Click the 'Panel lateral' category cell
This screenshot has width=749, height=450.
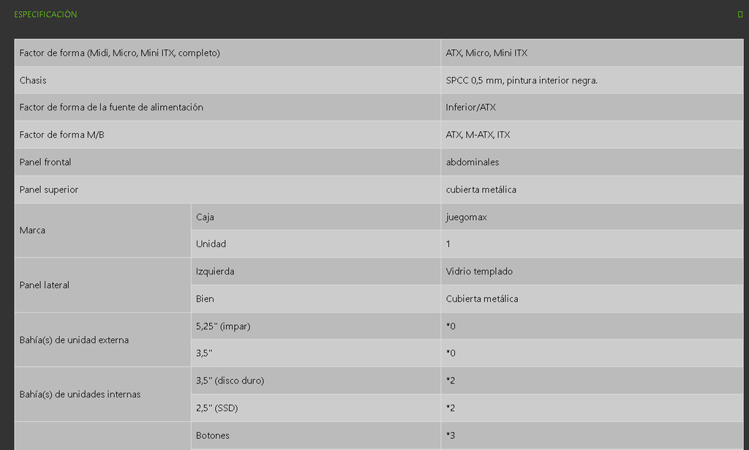[x=44, y=285]
